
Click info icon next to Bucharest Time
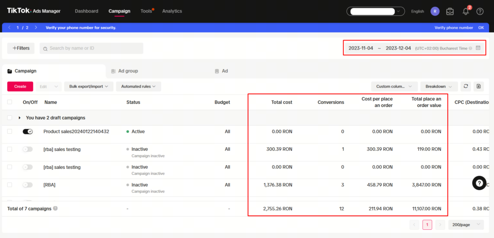point(470,49)
